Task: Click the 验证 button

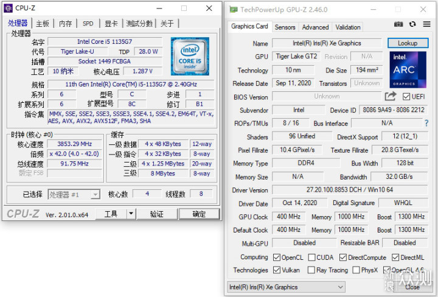Action: [x=157, y=214]
